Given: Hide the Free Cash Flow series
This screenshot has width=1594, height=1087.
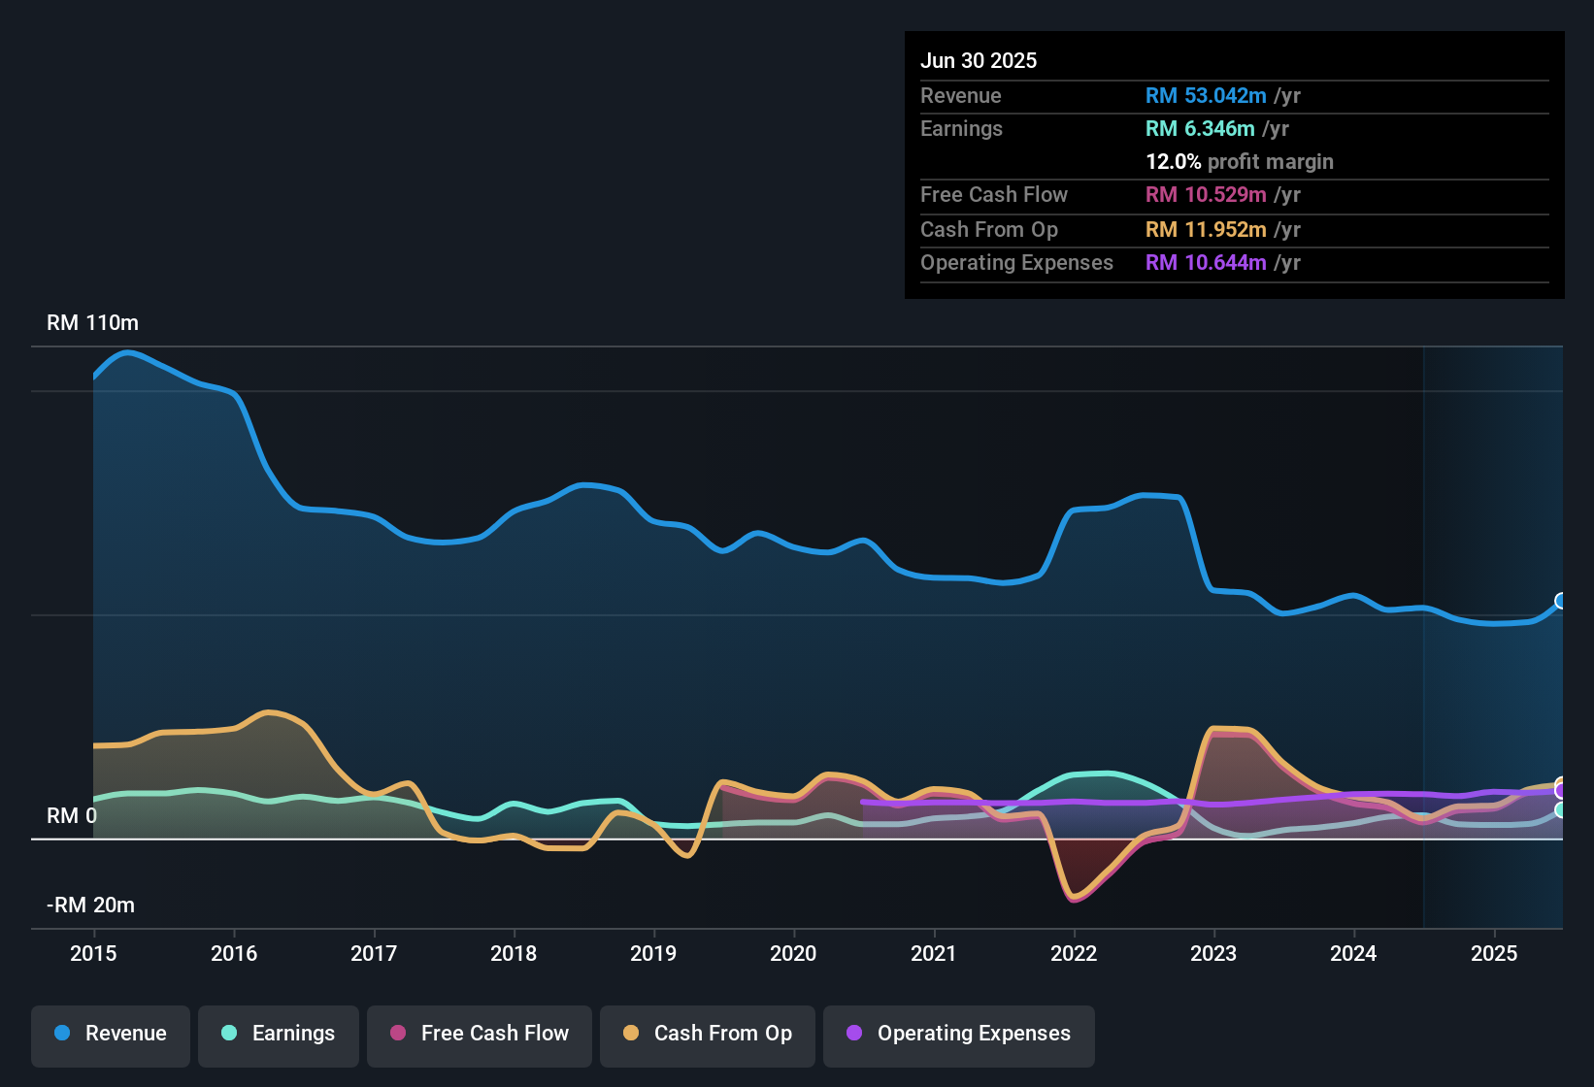Looking at the screenshot, I should click(479, 1035).
